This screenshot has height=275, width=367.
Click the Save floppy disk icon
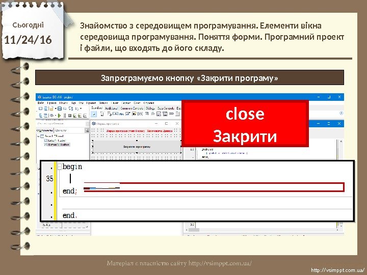pos(60,108)
